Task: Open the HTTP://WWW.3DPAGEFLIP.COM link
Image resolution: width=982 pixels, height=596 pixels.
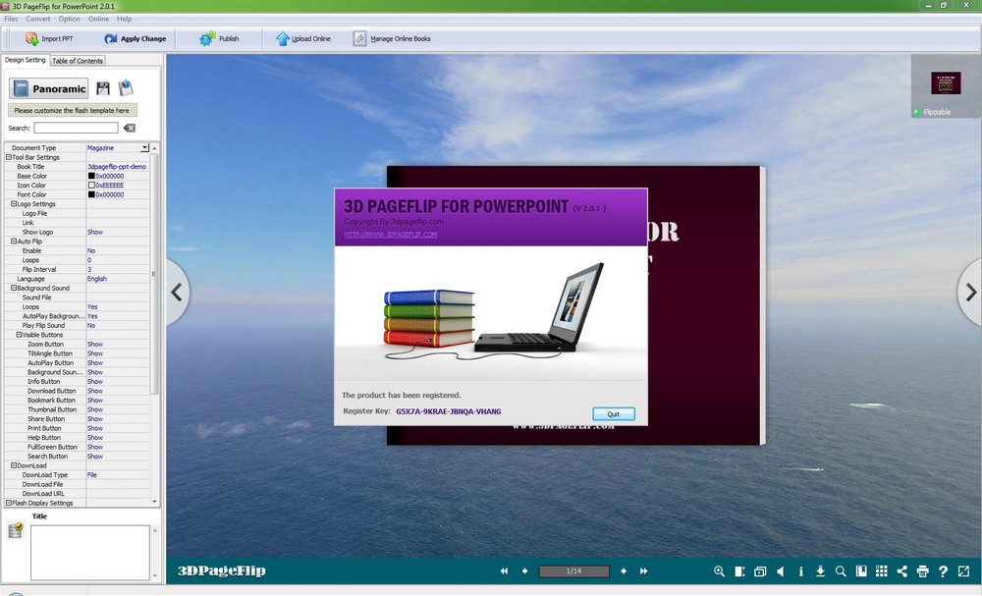Action: click(391, 235)
